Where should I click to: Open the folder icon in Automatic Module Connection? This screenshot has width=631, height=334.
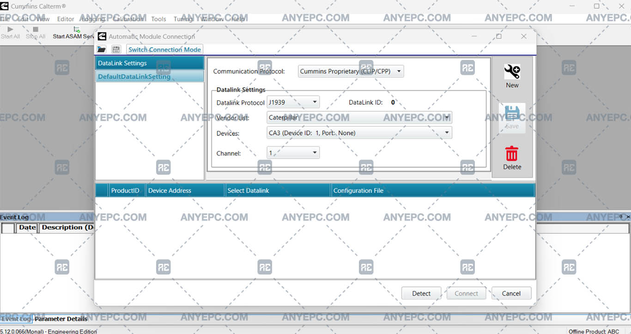point(102,49)
